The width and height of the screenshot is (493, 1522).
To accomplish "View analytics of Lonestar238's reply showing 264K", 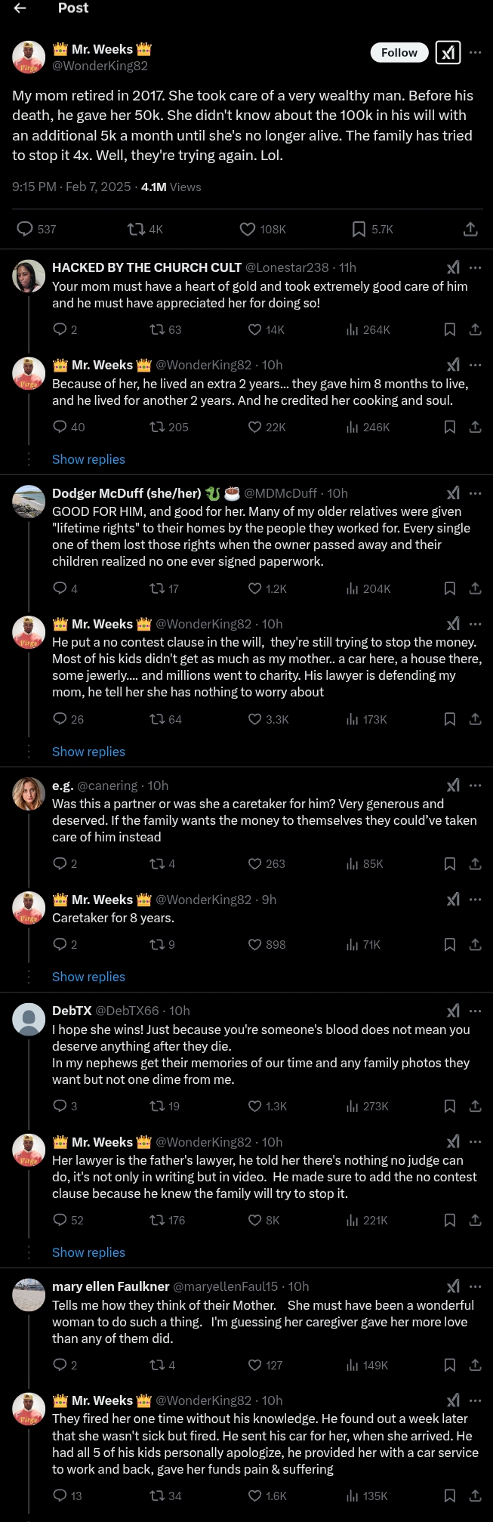I will click(x=368, y=329).
